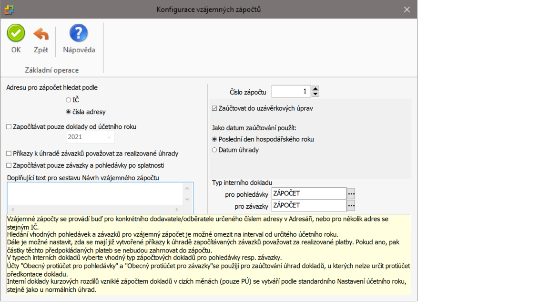Viewport: 549px width, 308px height.
Task: Click the application logo in the title bar
Action: click(10, 10)
